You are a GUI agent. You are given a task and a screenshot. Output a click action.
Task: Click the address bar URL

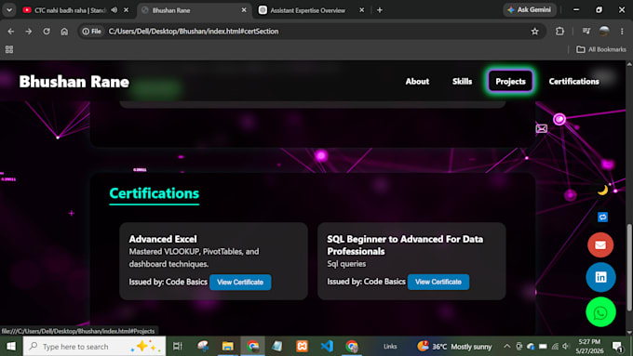coord(194,31)
